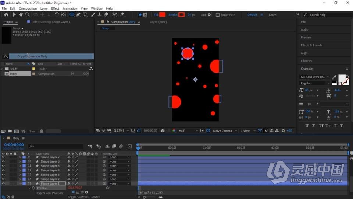This screenshot has width=353, height=199.
Task: Toggle the Position stopwatch
Action: (33, 188)
